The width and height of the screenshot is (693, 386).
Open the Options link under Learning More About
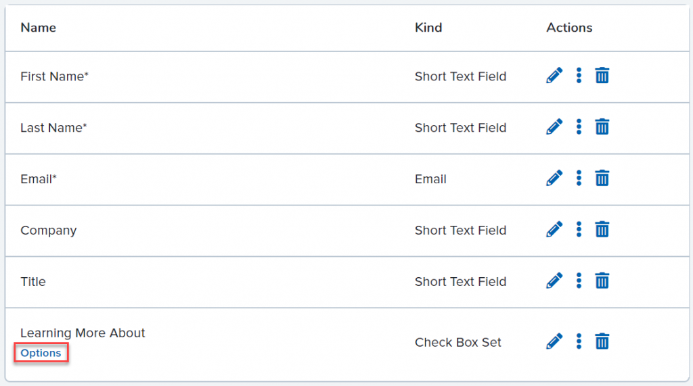(41, 353)
